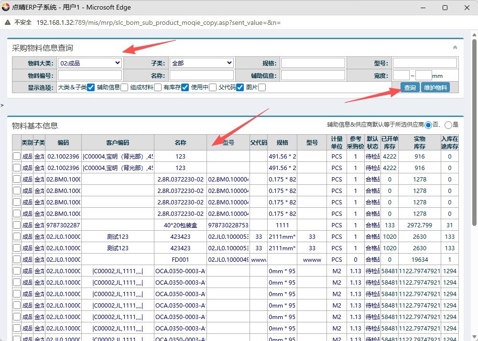Click the minimum 宽度 input field

(x=401, y=75)
